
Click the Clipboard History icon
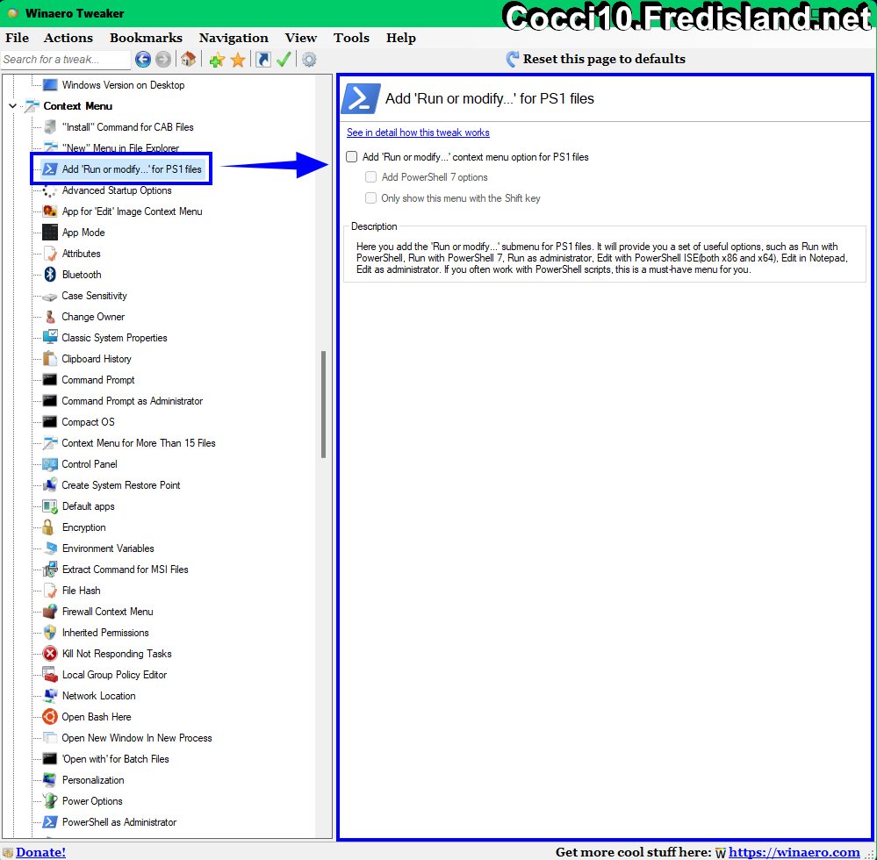point(50,359)
